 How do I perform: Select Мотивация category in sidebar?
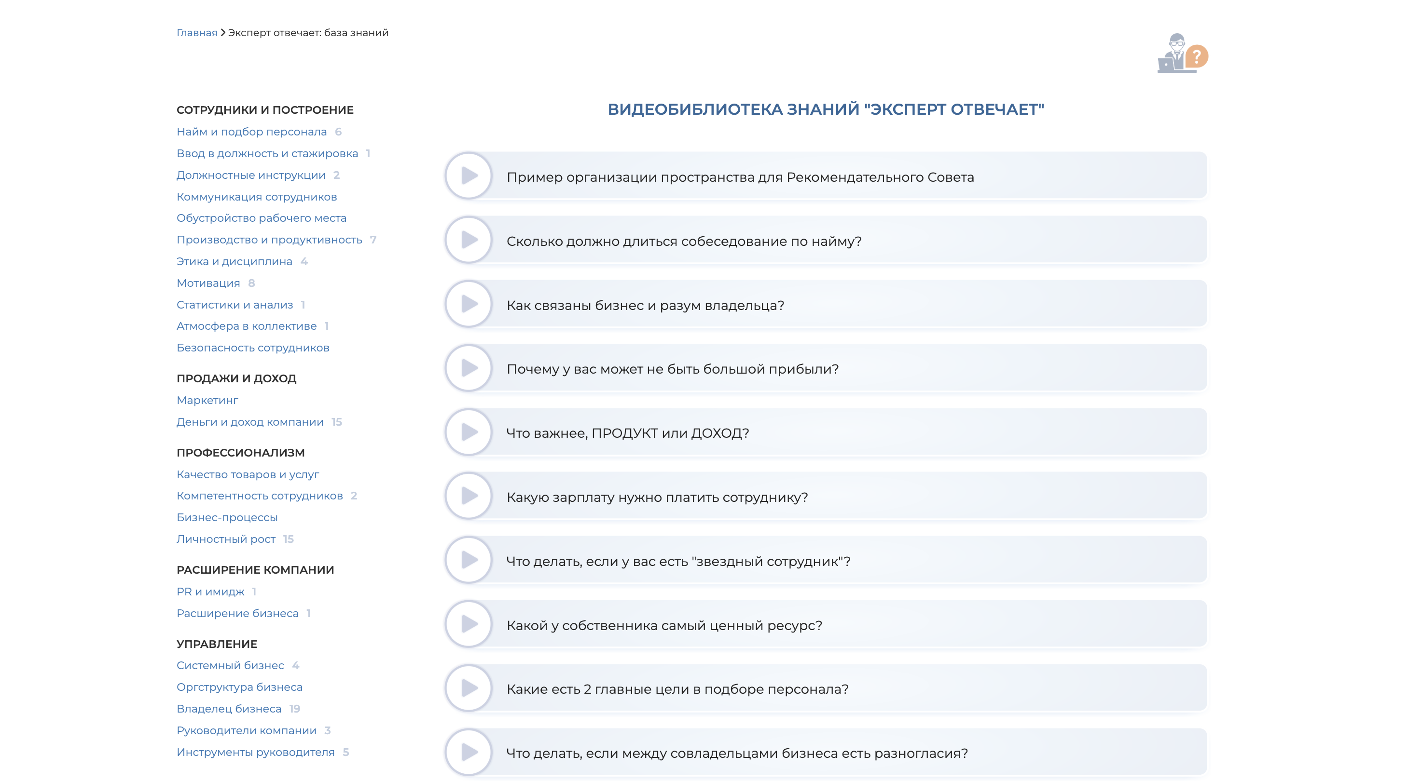[x=208, y=283]
